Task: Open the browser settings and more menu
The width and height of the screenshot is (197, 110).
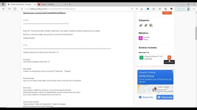Action: (194, 9)
